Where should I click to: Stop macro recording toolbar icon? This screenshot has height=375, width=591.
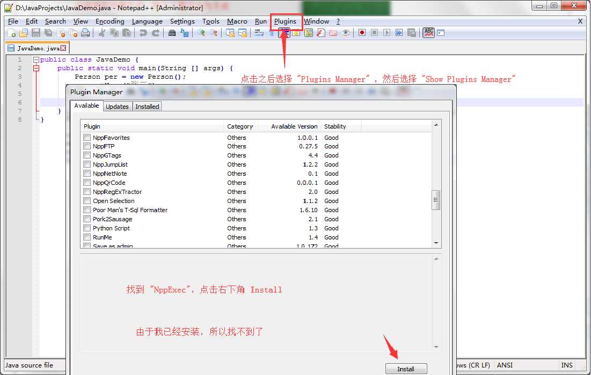coord(374,33)
